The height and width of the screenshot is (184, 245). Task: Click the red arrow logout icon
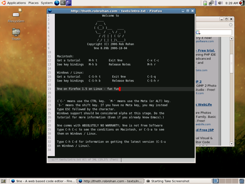click(x=242, y=3)
